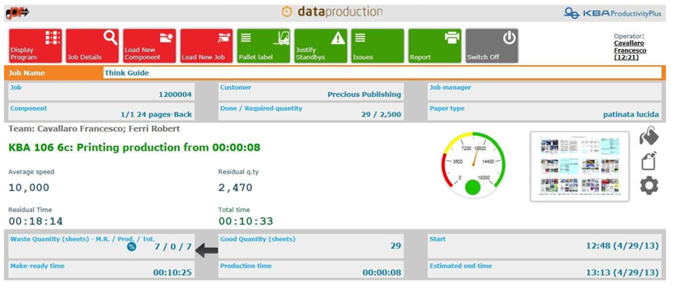Click the KBA ProductivityPlus logo

point(612,13)
